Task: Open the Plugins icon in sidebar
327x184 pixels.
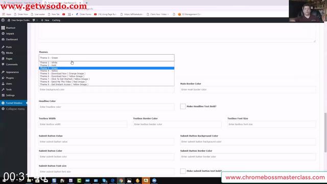Action: tap(3, 78)
